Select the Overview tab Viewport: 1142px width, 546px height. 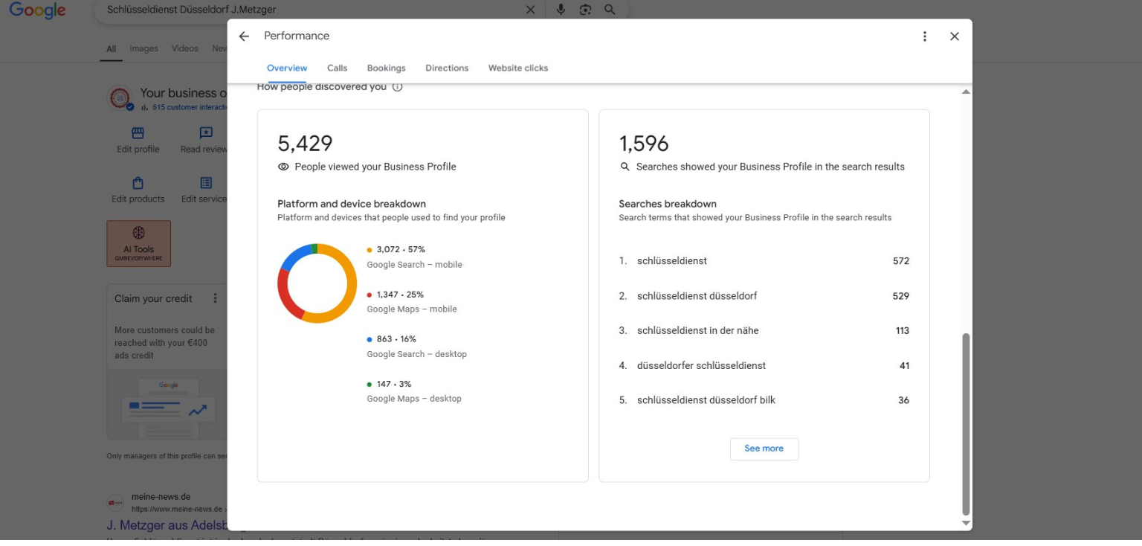tap(287, 68)
